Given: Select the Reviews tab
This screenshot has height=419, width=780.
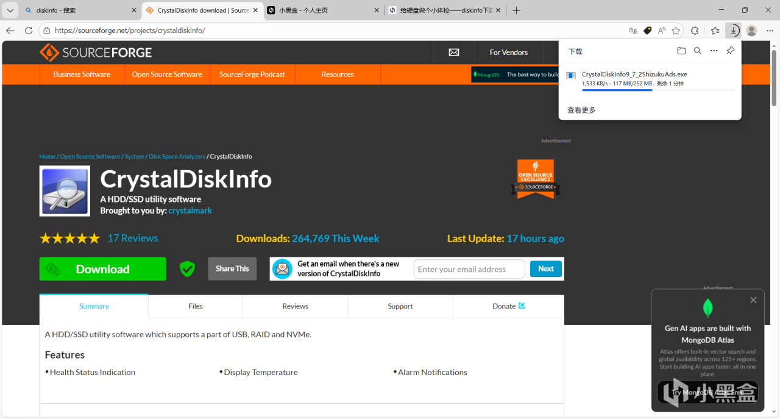Looking at the screenshot, I should (296, 306).
